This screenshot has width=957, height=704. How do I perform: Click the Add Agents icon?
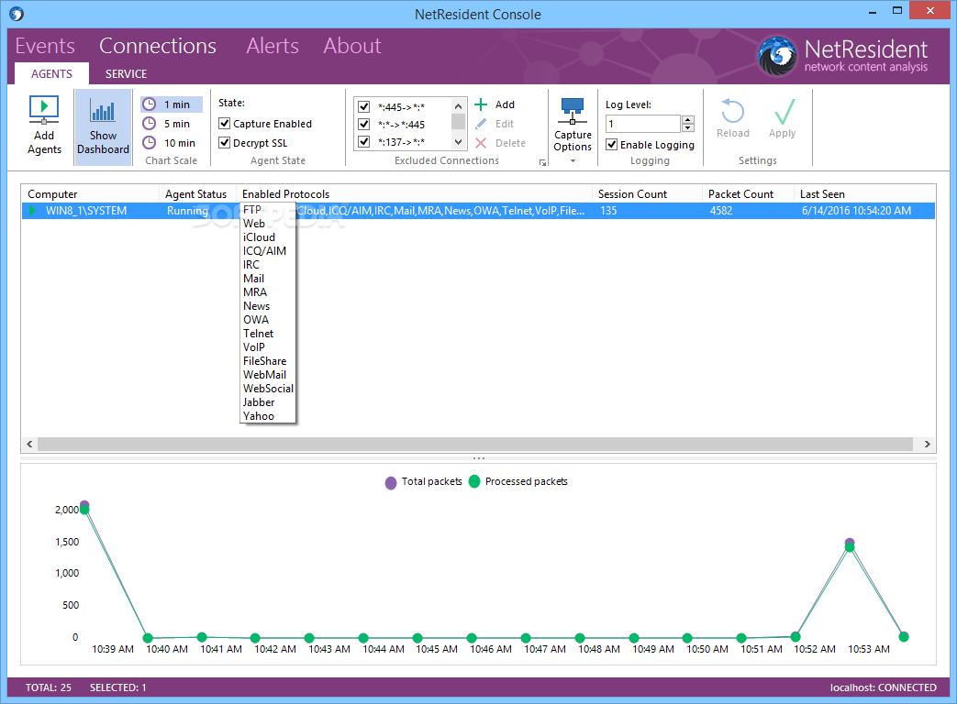[44, 110]
